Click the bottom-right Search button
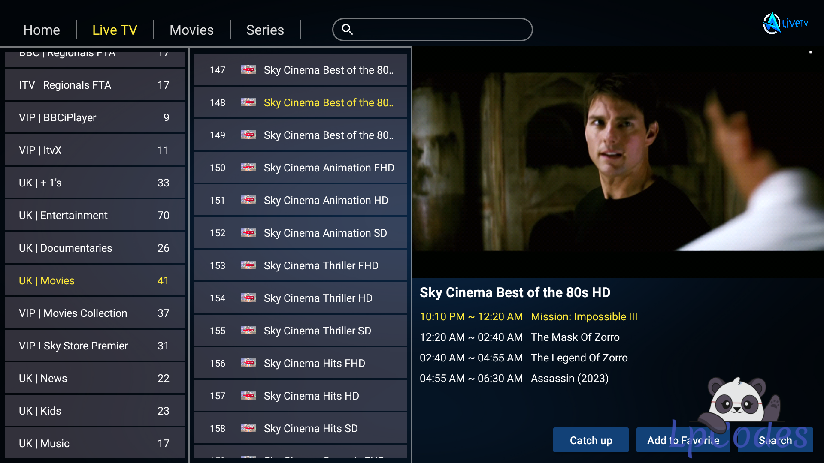824x463 pixels. coord(775,440)
